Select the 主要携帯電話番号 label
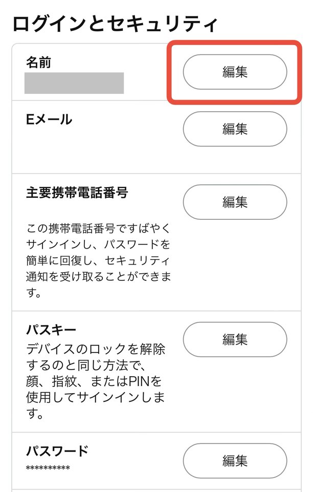The image size is (313, 492). coord(77,193)
